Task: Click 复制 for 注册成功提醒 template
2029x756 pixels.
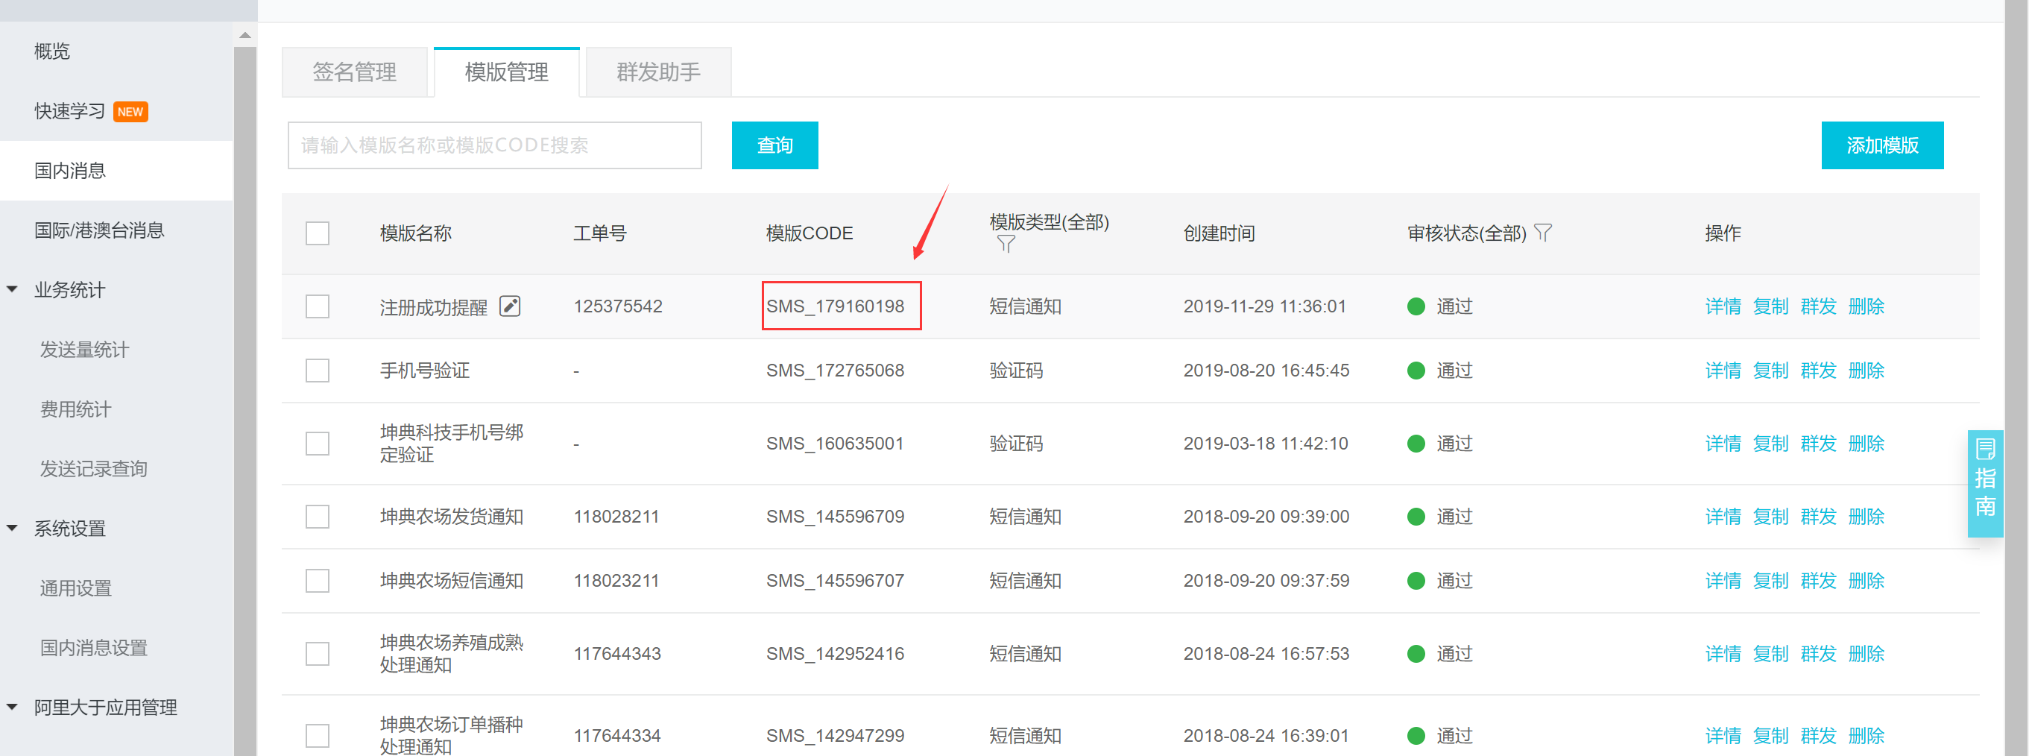Action: click(1770, 306)
